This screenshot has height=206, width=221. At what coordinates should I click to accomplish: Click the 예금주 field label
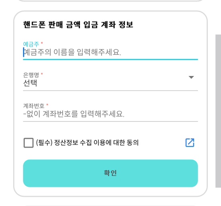pyautogui.click(x=31, y=44)
